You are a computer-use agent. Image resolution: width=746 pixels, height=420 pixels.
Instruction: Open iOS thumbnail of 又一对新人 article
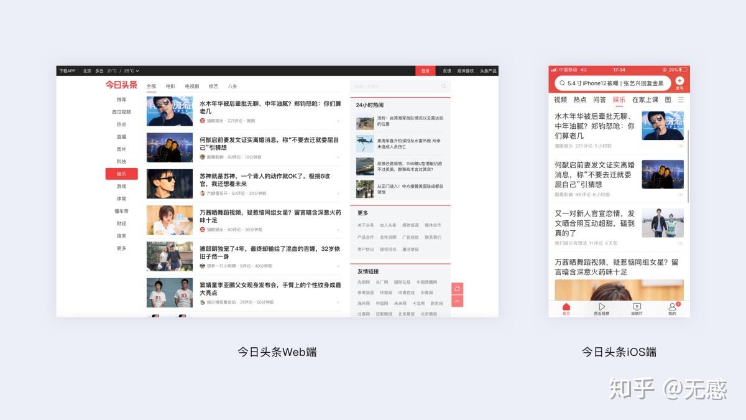[x=663, y=223]
